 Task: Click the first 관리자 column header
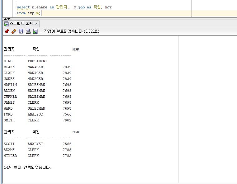tap(9, 49)
